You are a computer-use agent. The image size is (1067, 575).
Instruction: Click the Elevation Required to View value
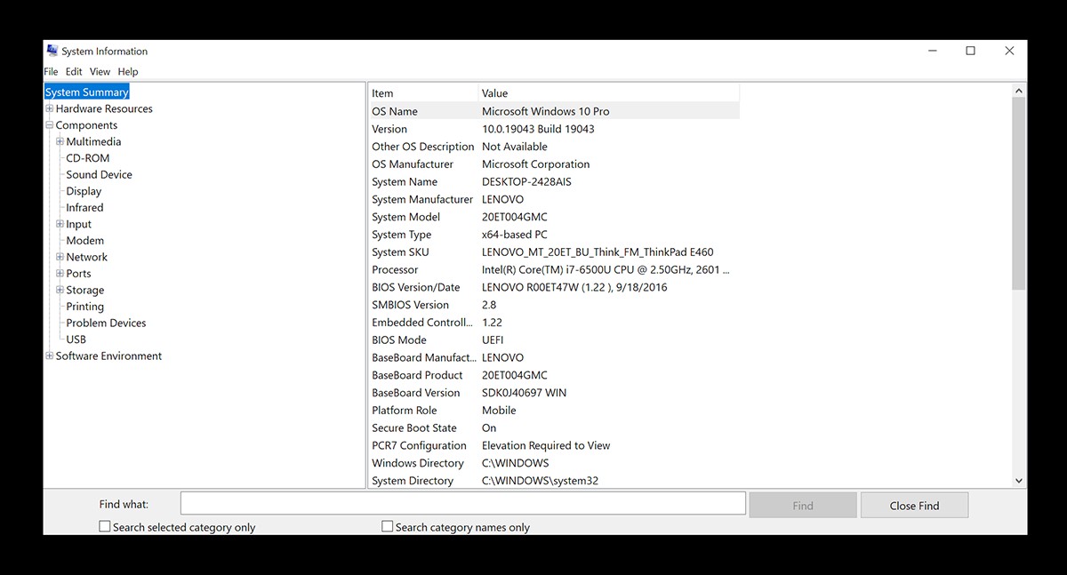tap(546, 446)
